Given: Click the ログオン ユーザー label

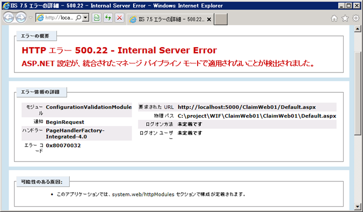Looking at the screenshot, I should coord(156,135).
